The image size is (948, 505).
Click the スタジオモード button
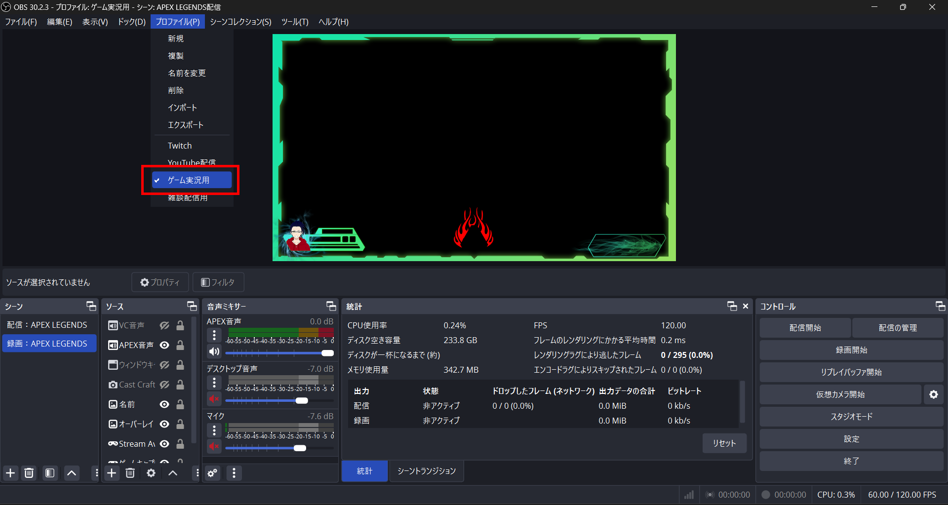[x=851, y=417]
